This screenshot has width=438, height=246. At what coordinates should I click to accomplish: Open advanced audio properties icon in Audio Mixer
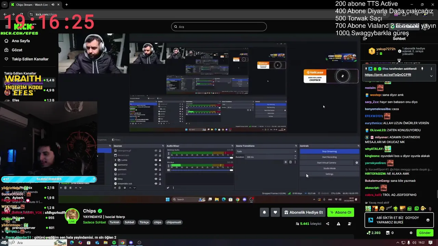(x=168, y=188)
